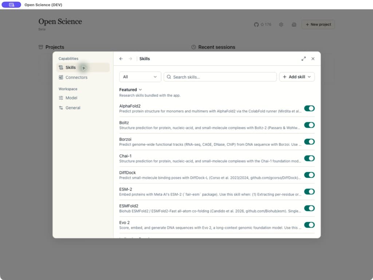Image resolution: width=373 pixels, height=280 pixels.
Task: Click the Open Science heading
Action: (x=60, y=22)
